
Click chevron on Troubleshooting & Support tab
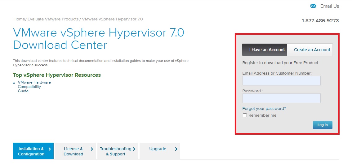point(134,149)
